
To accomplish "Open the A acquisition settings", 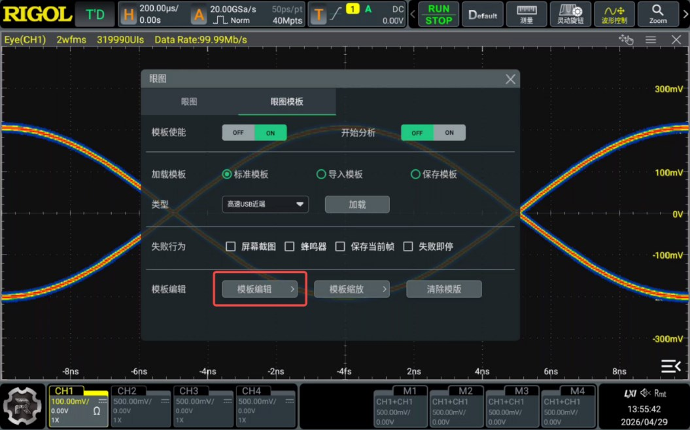I will [x=199, y=14].
